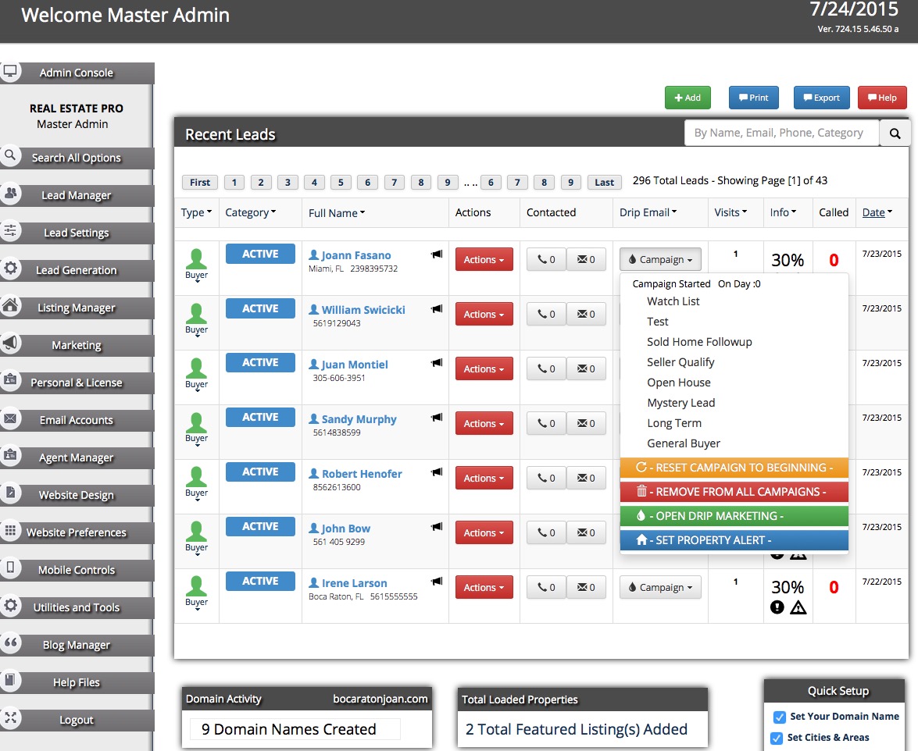Screen dimensions: 918x751
Task: Click the exclamation circle icon in Irene Larson's row
Action: [777, 607]
